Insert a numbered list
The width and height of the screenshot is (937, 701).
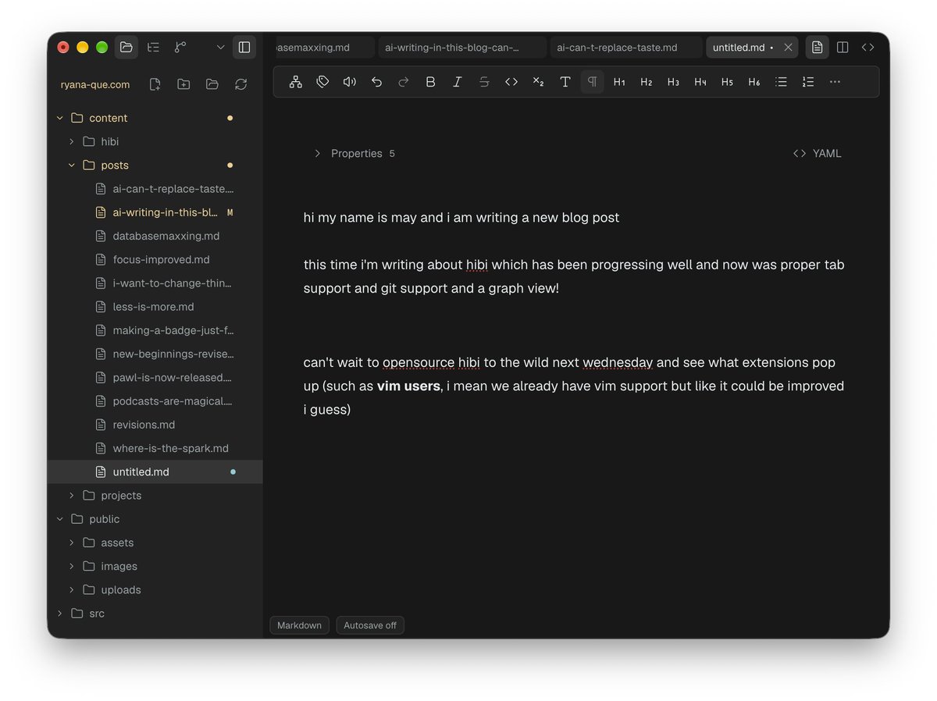[x=808, y=82]
